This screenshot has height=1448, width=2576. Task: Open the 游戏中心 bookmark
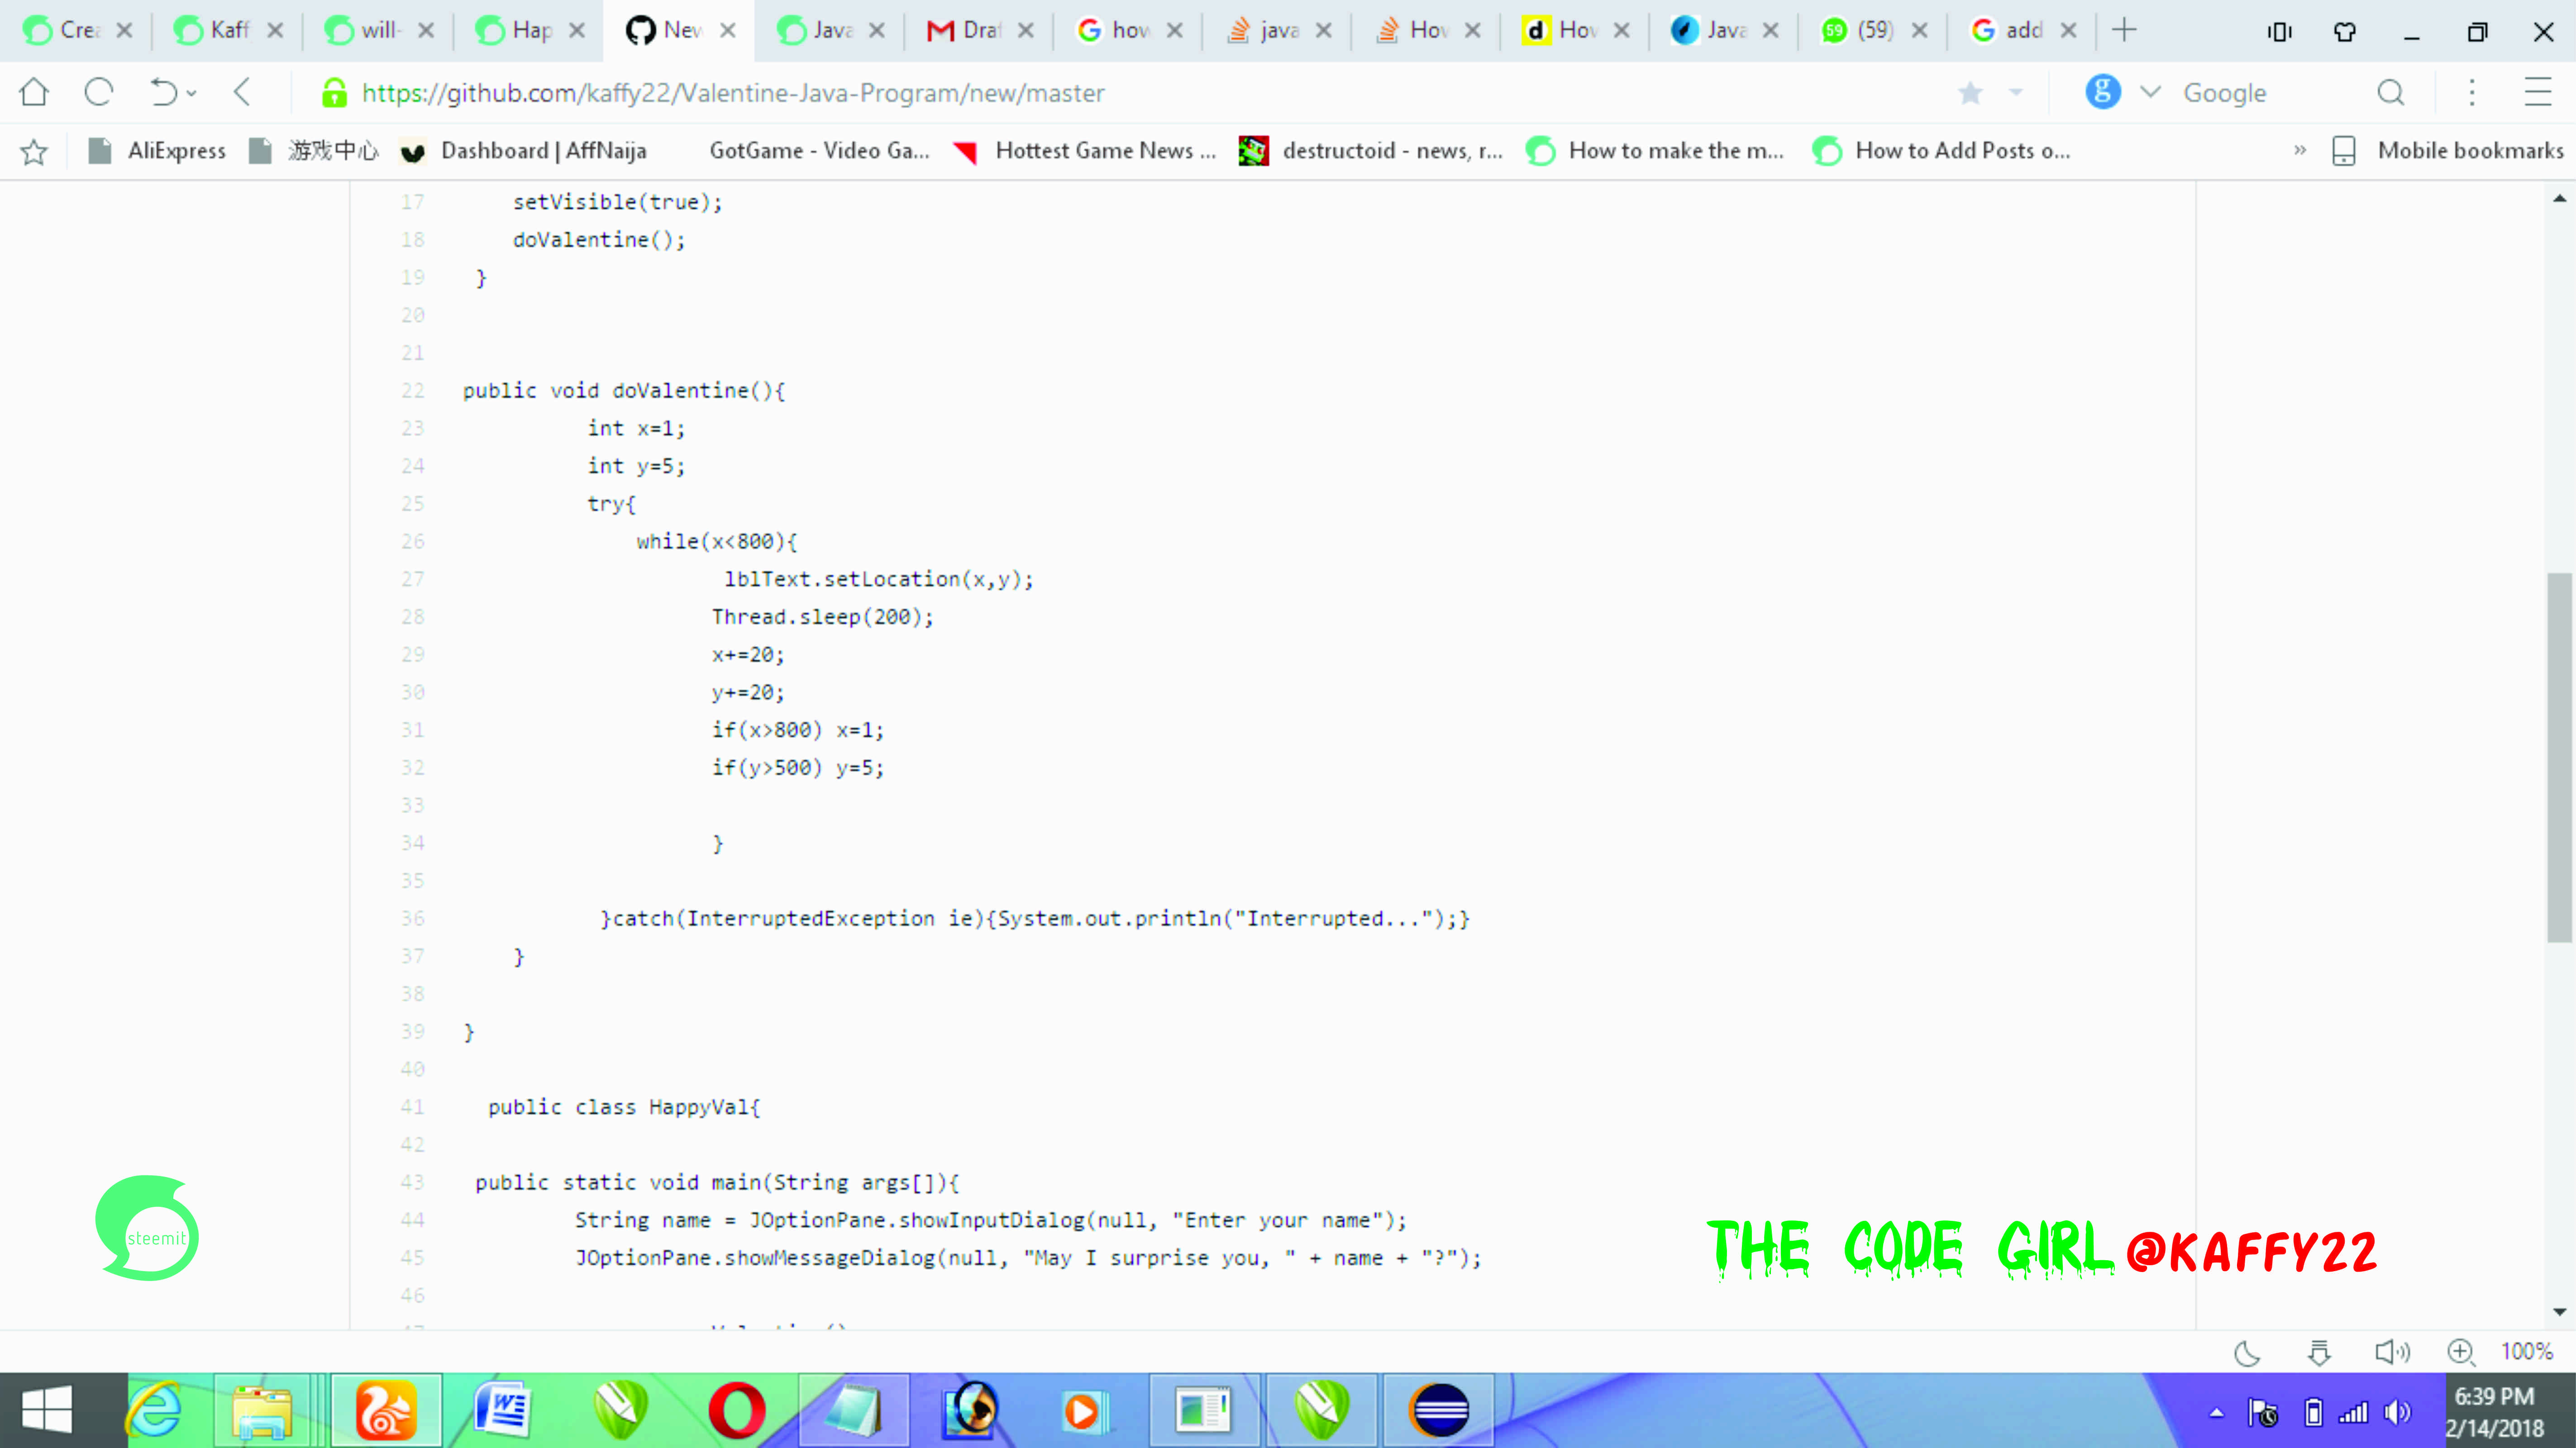(314, 151)
